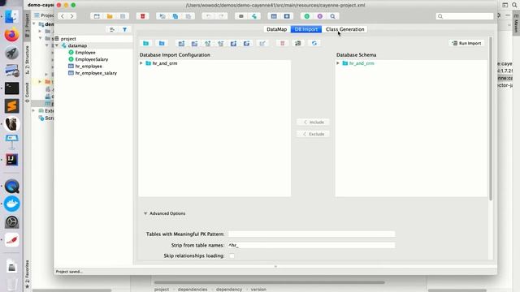Click the Add Catalog icon in import toolbar
The height and width of the screenshot is (292, 520).
146,43
